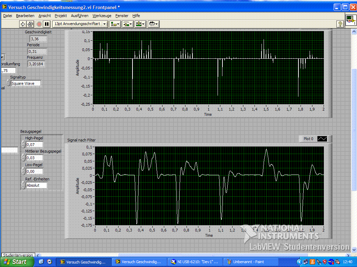Click the Signaltyp increment/decrement arrows

8,83
